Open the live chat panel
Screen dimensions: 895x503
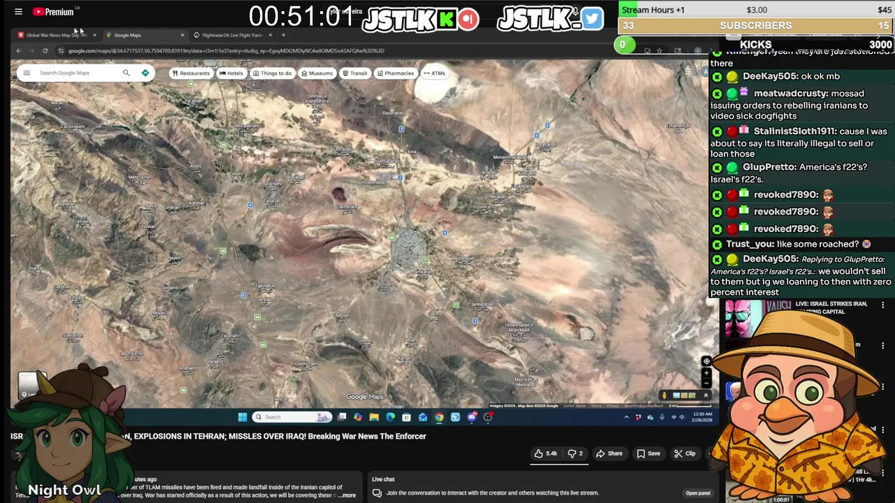tap(698, 493)
